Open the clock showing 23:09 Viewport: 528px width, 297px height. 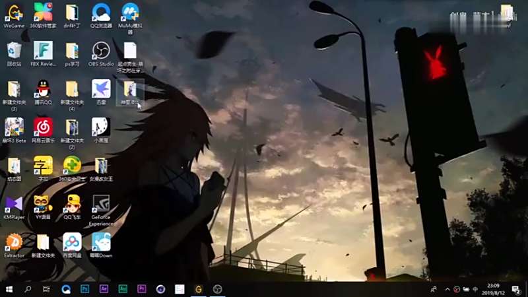click(x=493, y=289)
